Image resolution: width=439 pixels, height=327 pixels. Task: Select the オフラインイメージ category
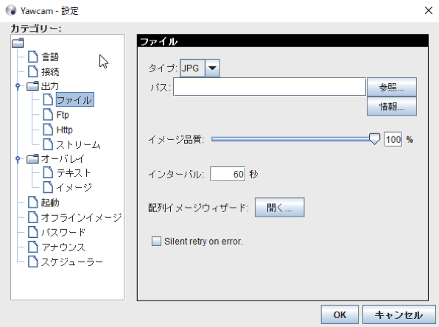pyautogui.click(x=81, y=217)
